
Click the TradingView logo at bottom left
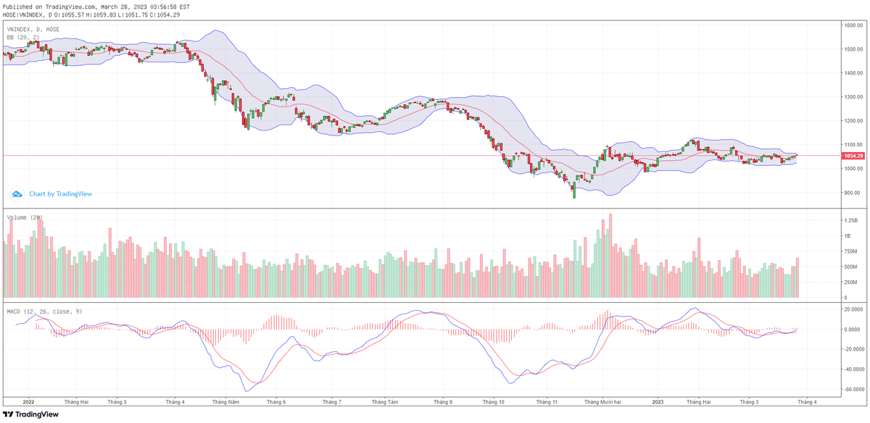tap(30, 414)
